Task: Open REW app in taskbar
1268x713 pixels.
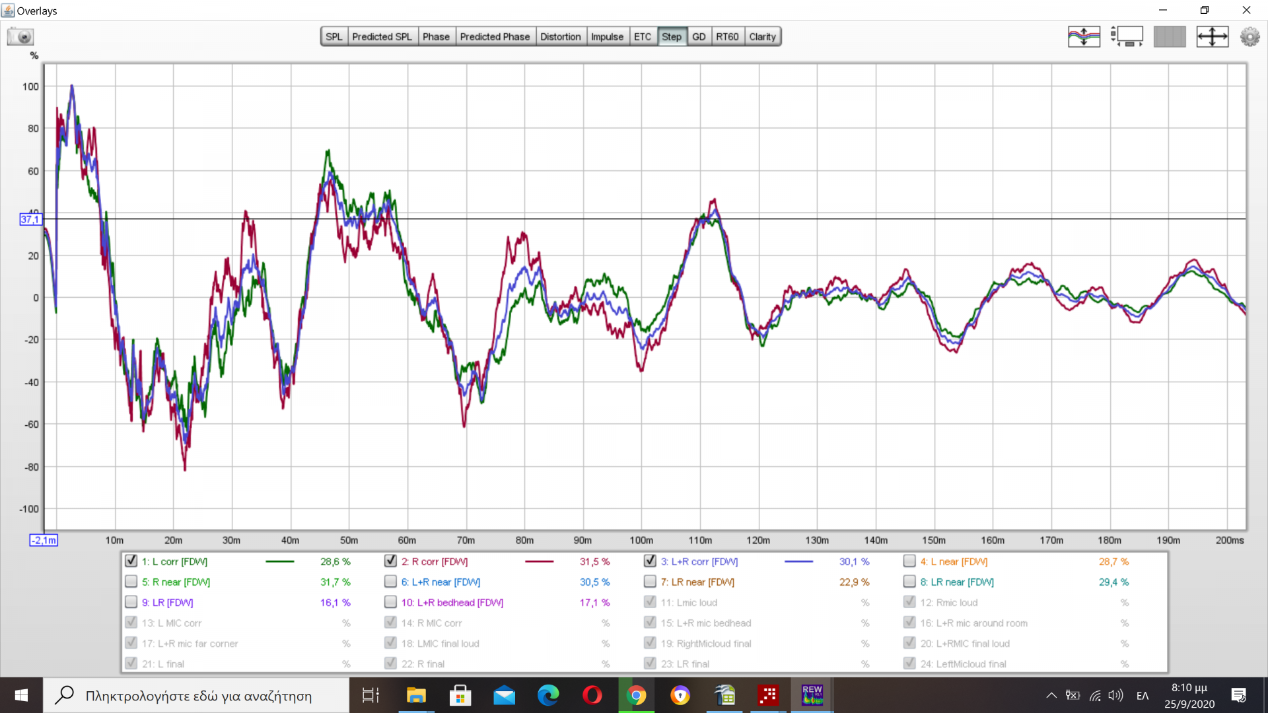Action: tap(812, 695)
